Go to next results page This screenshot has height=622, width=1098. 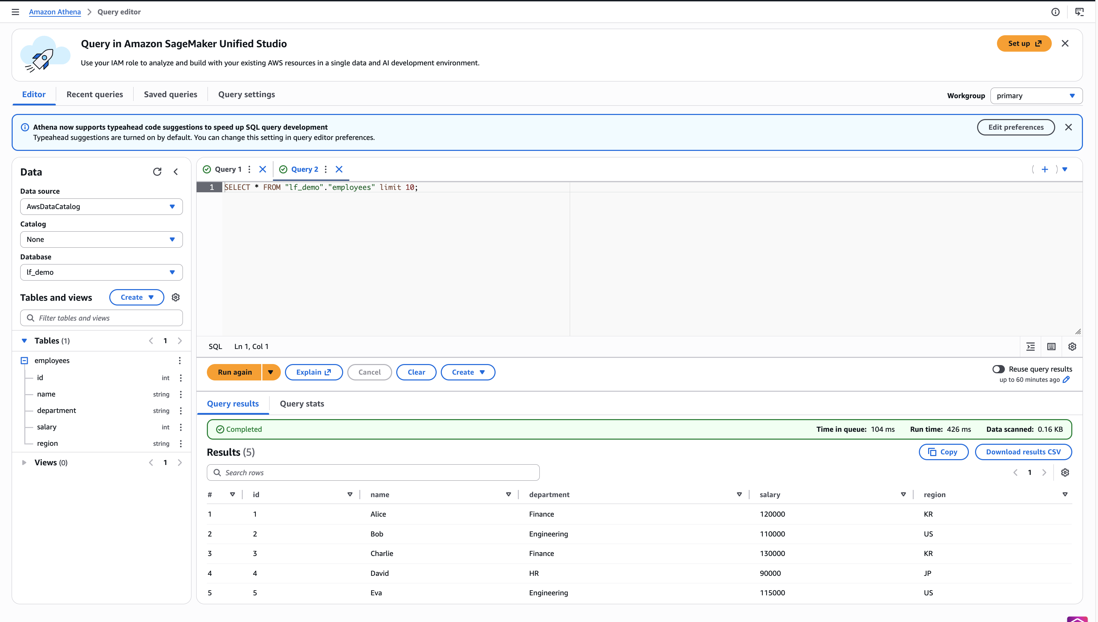click(1044, 472)
